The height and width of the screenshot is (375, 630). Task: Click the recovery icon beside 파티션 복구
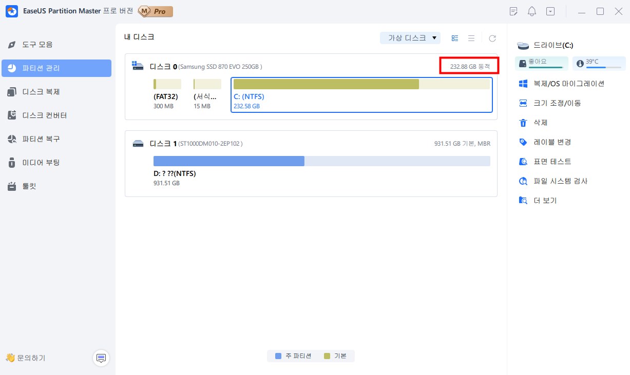pos(12,139)
